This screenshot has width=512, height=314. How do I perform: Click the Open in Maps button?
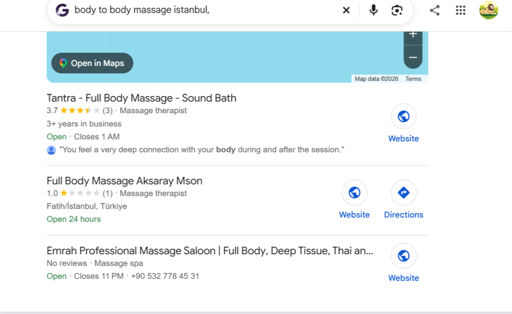92,63
